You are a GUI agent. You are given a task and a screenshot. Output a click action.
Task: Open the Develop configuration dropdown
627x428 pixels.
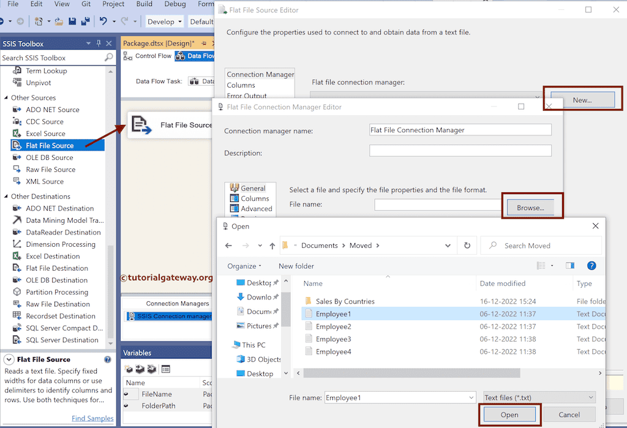point(163,21)
